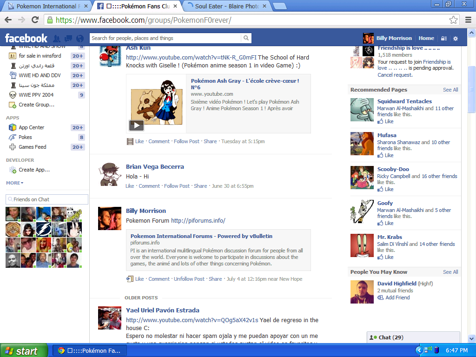476x357 pixels.
Task: Click the Add Friend icon for David Highfield
Action: tap(380, 297)
